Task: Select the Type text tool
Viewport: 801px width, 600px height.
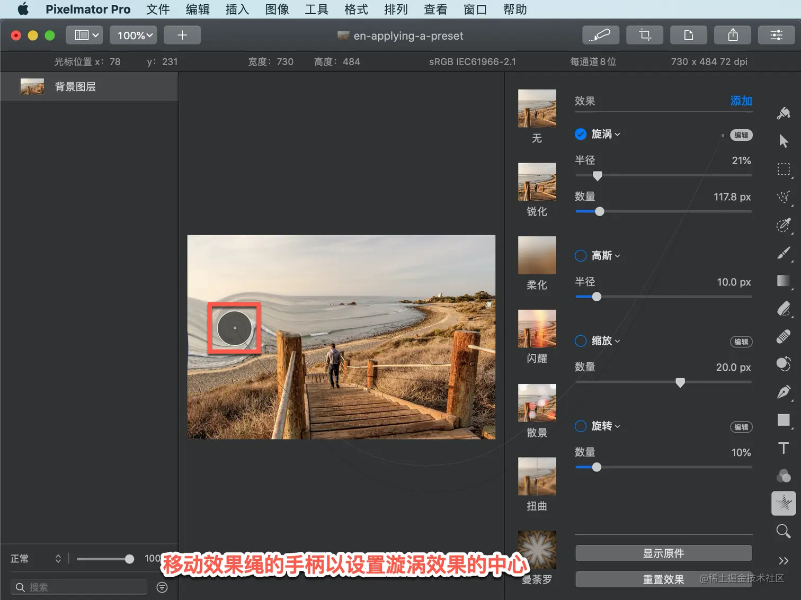Action: point(784,448)
